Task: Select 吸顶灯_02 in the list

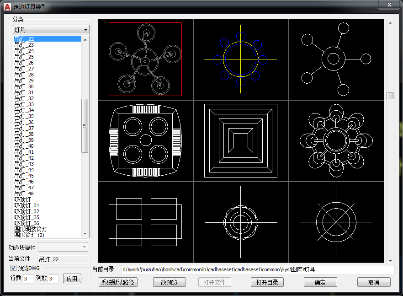Action: 47,211
